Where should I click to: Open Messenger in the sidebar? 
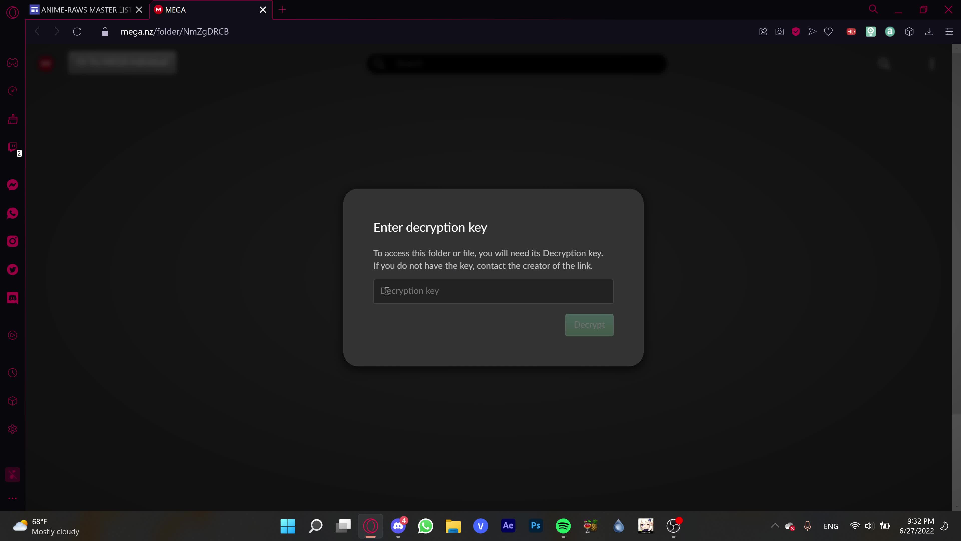(x=12, y=185)
